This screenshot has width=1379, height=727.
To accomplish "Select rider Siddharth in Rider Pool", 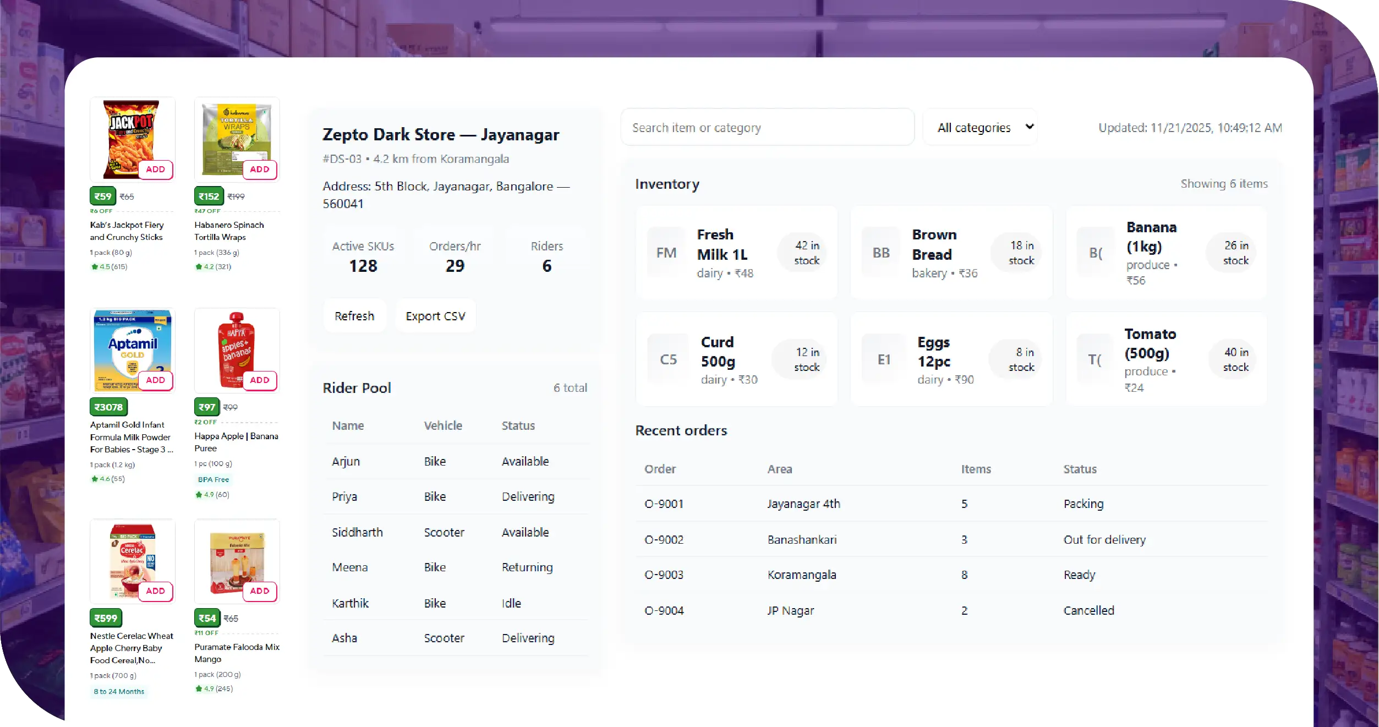I will point(357,532).
